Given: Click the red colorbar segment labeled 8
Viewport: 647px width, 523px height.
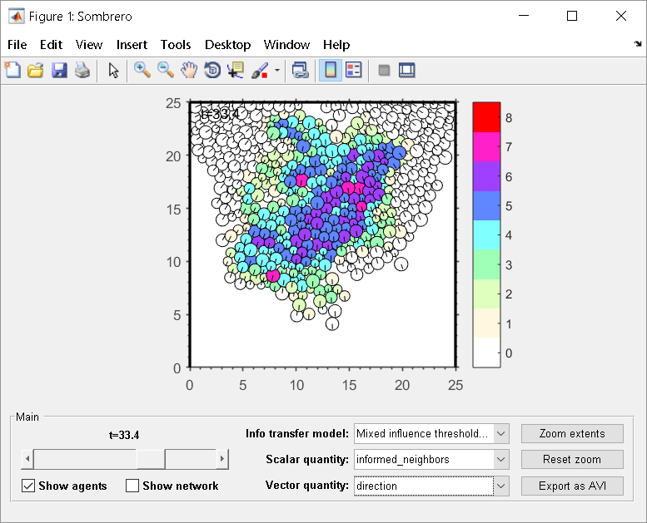Looking at the screenshot, I should point(486,117).
